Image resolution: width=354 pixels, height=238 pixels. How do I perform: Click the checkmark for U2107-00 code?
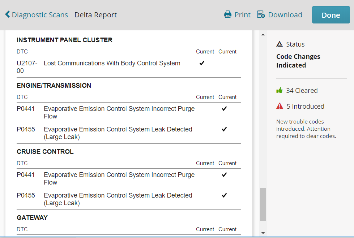click(x=202, y=63)
